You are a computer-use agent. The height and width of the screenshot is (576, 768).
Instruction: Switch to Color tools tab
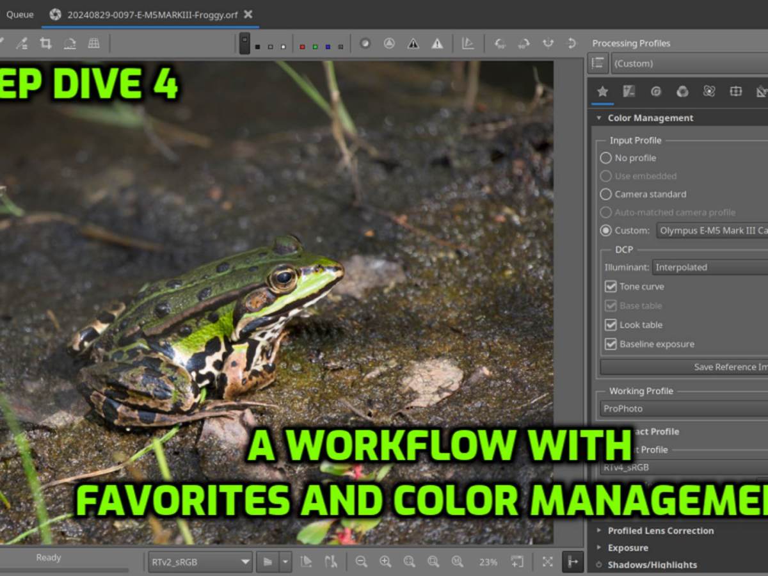click(x=683, y=92)
